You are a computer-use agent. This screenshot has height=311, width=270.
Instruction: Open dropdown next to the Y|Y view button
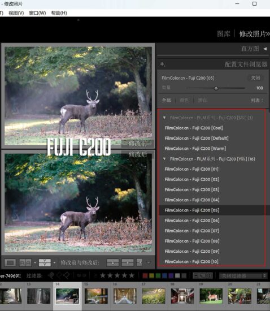click(x=54, y=263)
